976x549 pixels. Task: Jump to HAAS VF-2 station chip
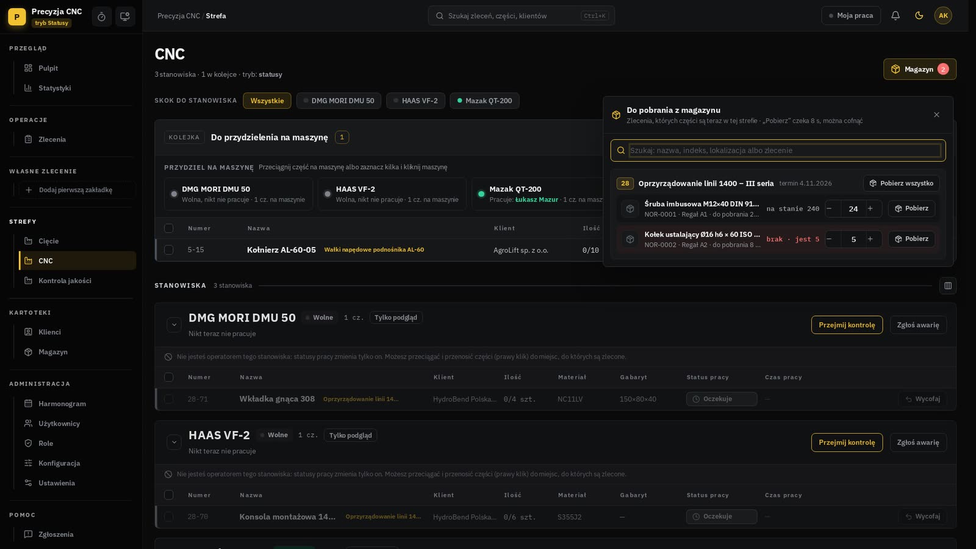tap(415, 101)
